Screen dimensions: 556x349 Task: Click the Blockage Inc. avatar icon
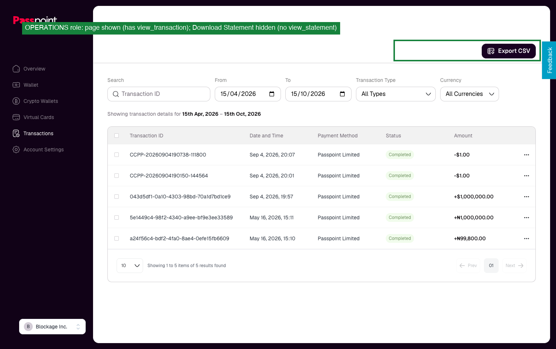point(28,327)
